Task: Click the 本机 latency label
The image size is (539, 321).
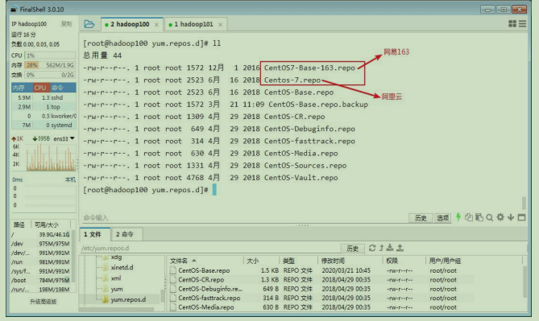Action: point(70,179)
